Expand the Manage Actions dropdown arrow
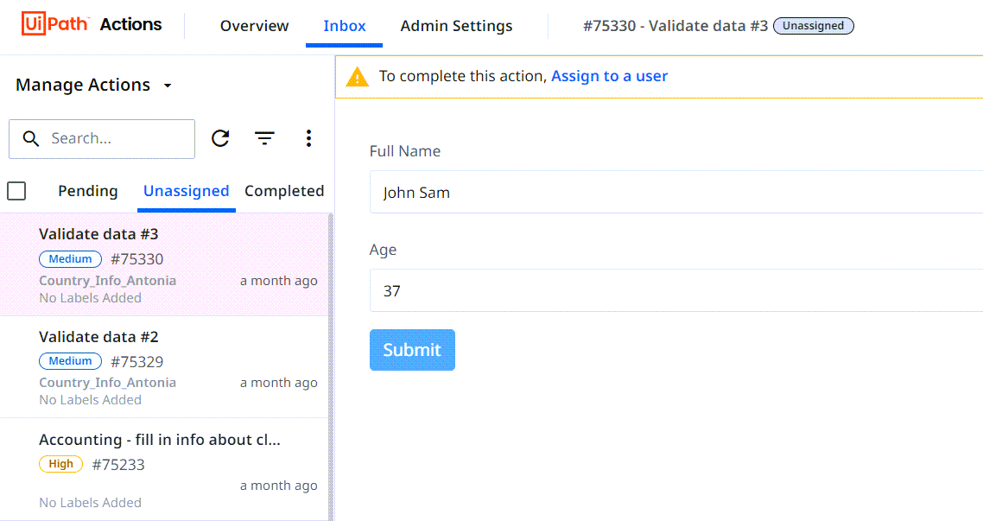The height and width of the screenshot is (521, 983). [x=168, y=86]
